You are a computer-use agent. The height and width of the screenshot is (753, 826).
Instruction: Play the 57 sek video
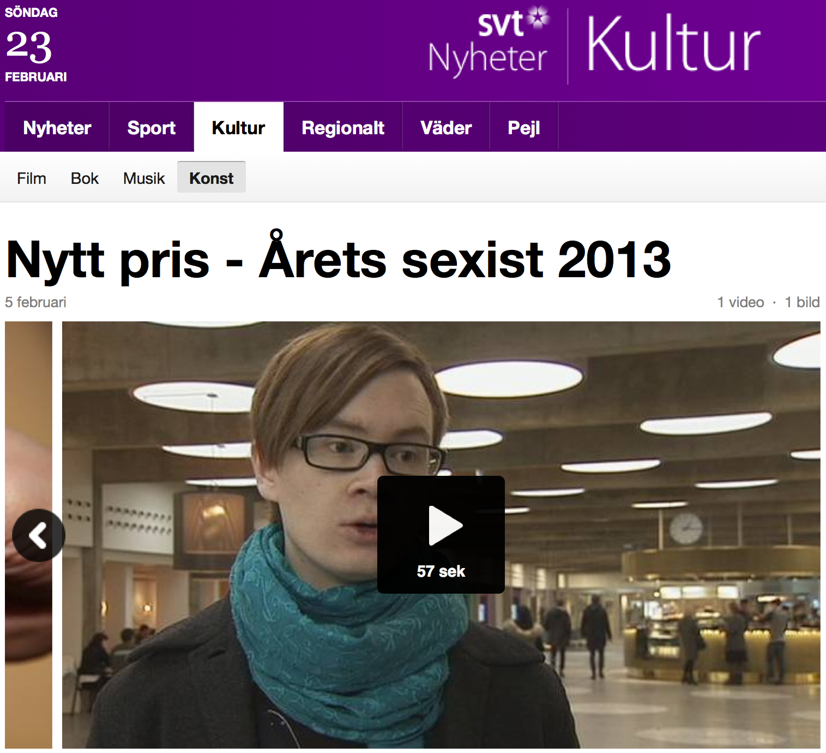[x=441, y=534]
